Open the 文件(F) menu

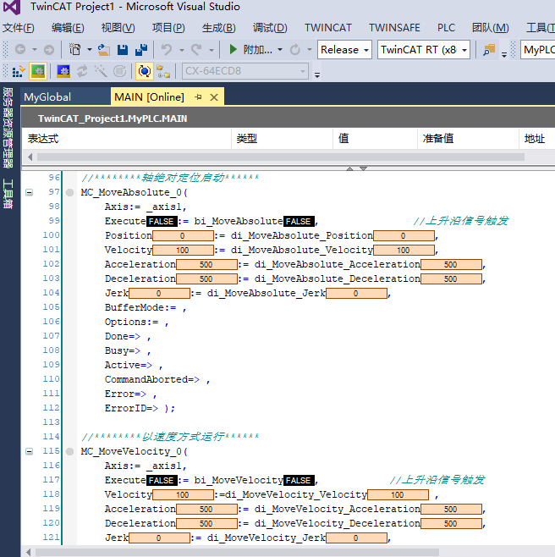pyautogui.click(x=19, y=28)
